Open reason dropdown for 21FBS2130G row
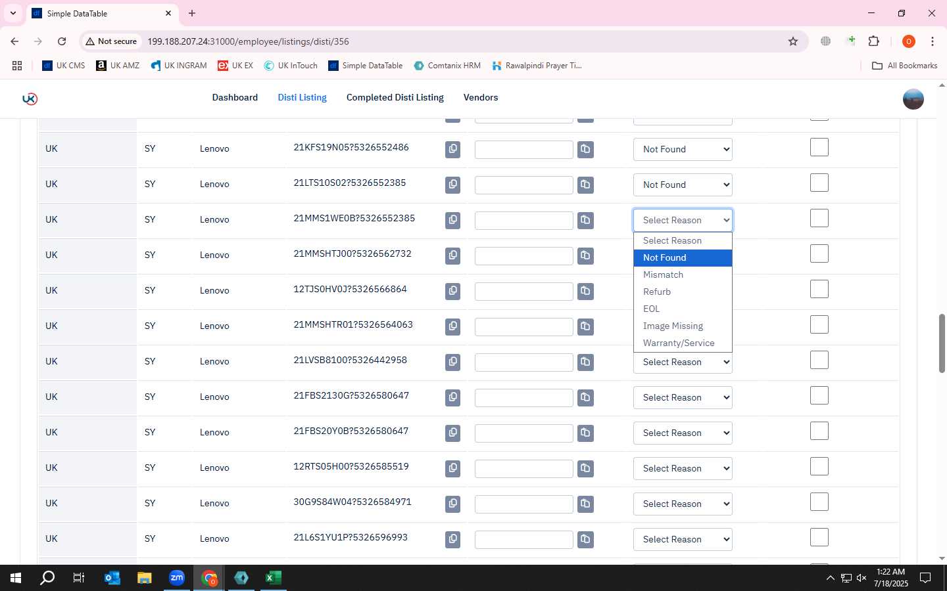Viewport: 947px width, 591px height. (683, 397)
